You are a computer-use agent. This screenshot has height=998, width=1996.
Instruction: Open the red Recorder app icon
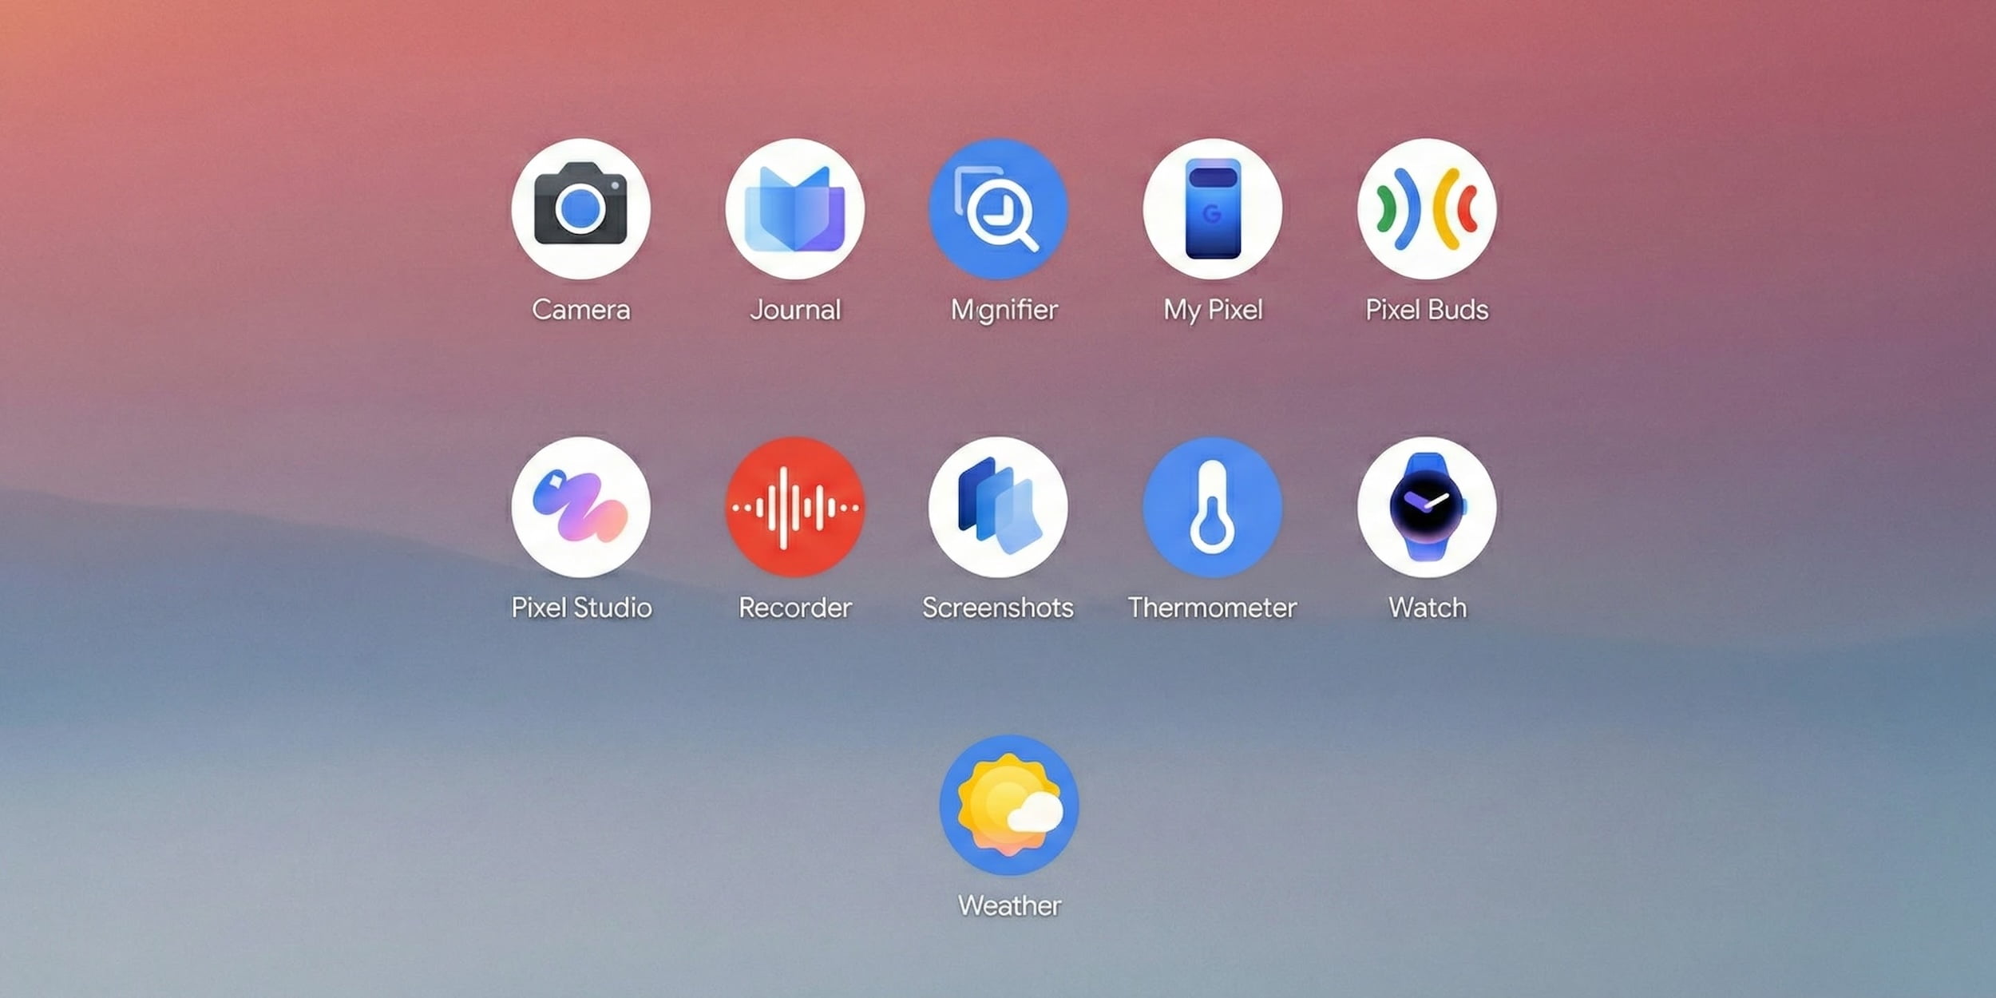[794, 507]
